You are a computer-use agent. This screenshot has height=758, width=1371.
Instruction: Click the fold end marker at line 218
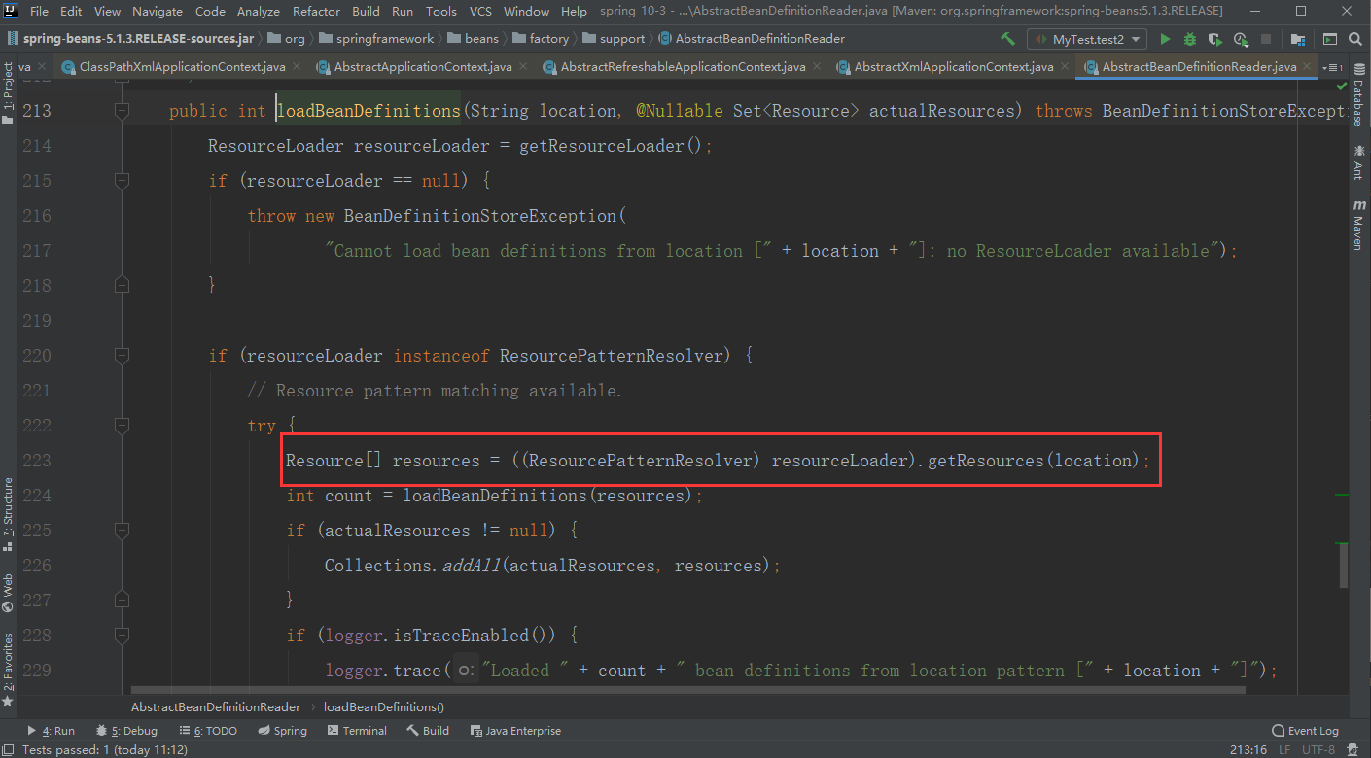pyautogui.click(x=122, y=286)
